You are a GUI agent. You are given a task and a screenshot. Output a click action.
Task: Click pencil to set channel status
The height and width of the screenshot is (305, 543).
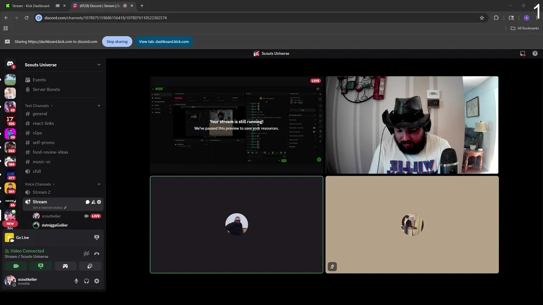coord(65,208)
